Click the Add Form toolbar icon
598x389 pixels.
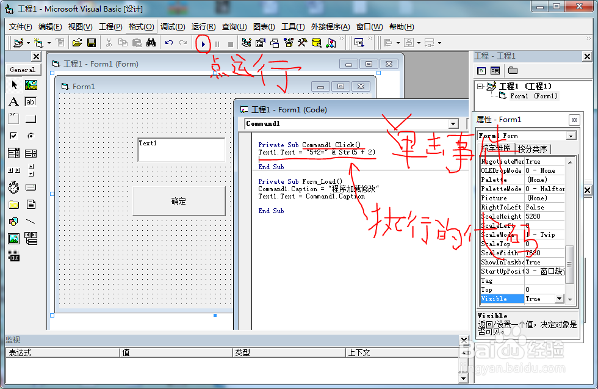click(x=38, y=43)
